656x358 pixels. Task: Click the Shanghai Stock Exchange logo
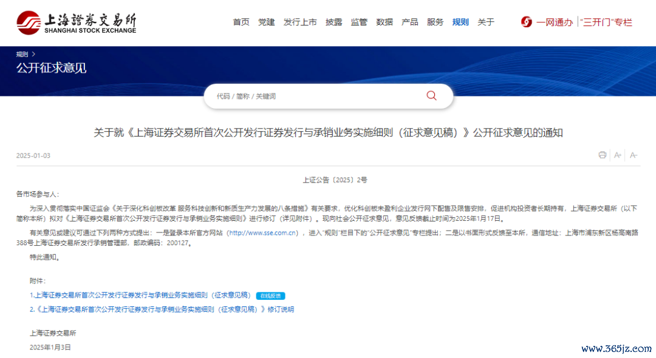76,23
